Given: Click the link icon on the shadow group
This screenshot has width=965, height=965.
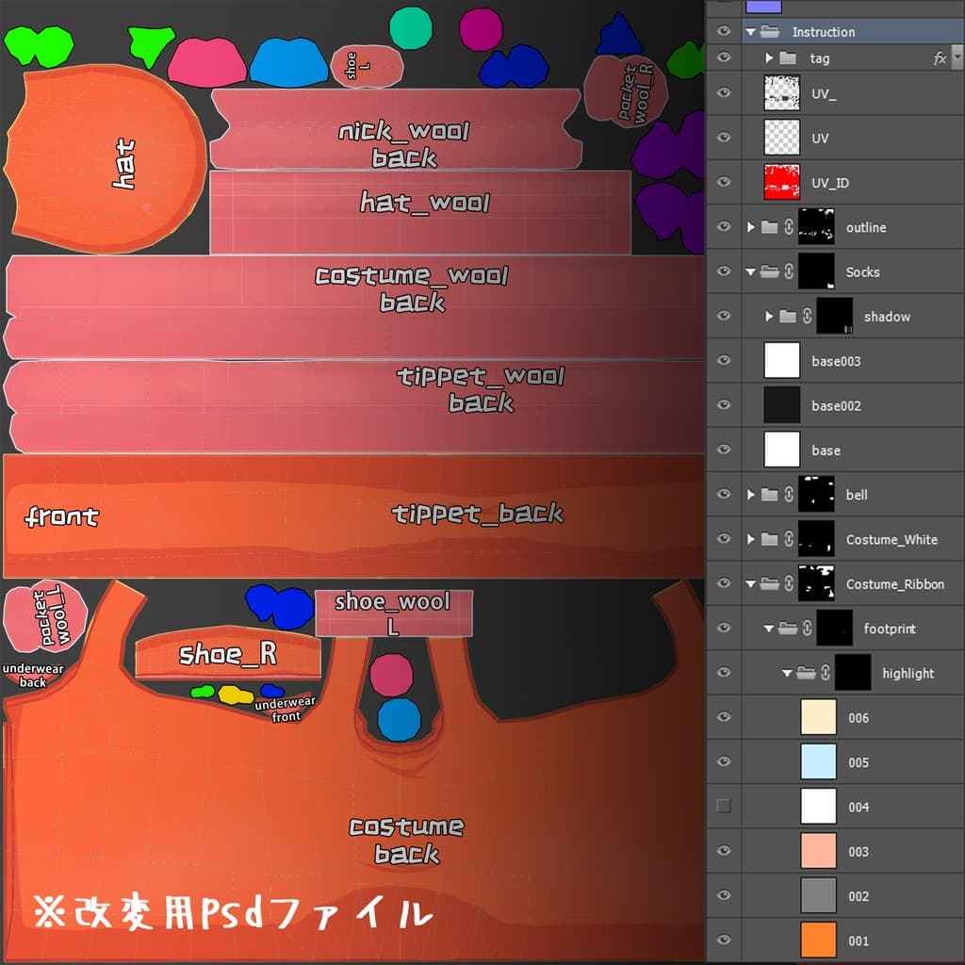Looking at the screenshot, I should pyautogui.click(x=808, y=315).
